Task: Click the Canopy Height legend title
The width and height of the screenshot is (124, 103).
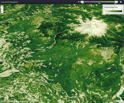Action: [111, 7]
